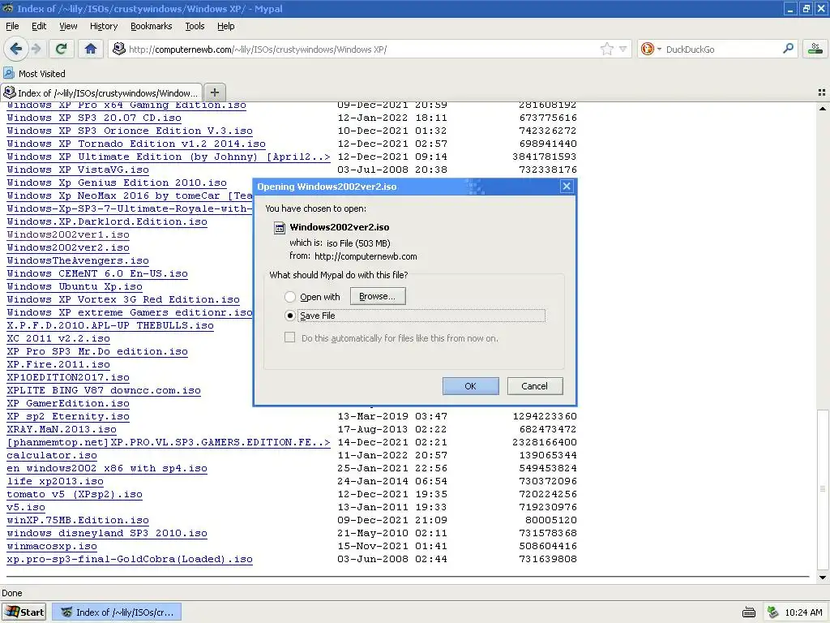Click Browse in the download dialog

point(378,296)
